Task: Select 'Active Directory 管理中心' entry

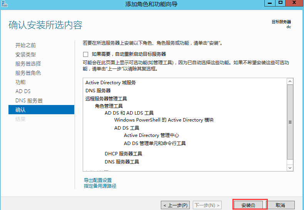Action: click(x=151, y=135)
